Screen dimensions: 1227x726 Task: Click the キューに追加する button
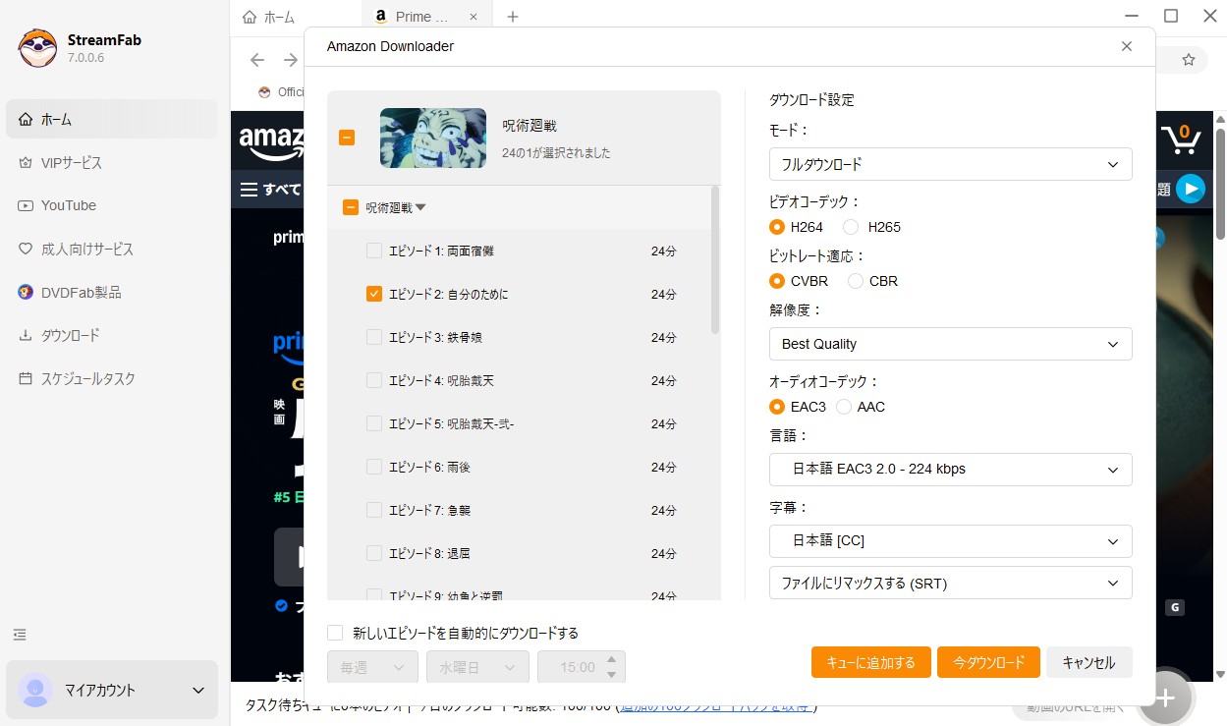pyautogui.click(x=870, y=662)
